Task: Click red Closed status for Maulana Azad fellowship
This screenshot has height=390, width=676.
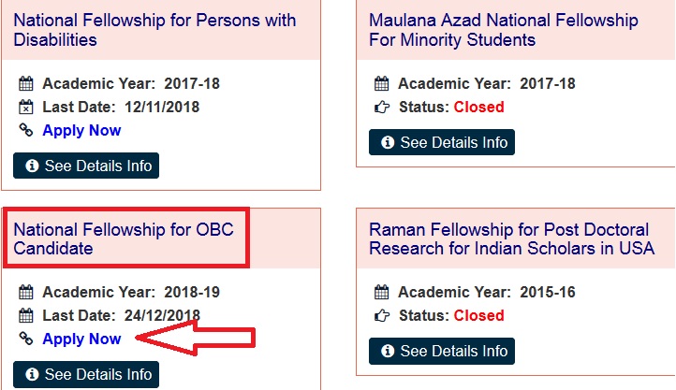Action: tap(478, 107)
